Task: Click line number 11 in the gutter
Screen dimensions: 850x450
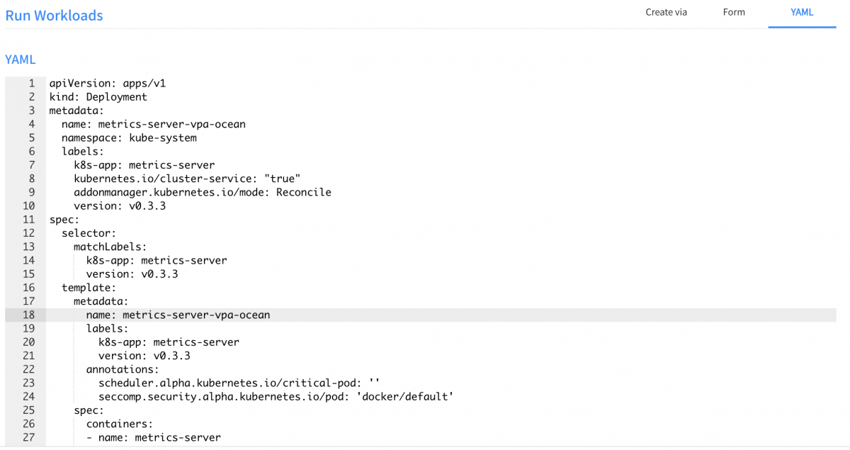Action: [x=29, y=220]
